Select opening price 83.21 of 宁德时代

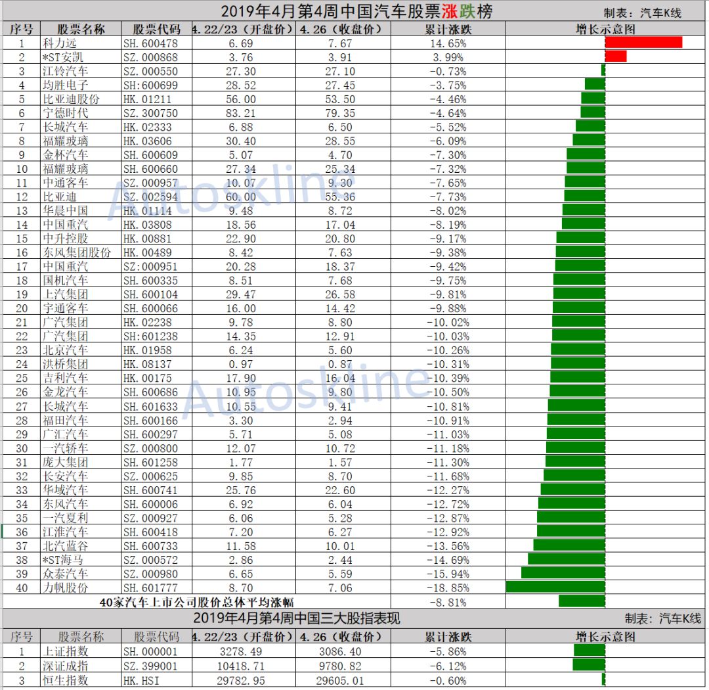pos(244,113)
